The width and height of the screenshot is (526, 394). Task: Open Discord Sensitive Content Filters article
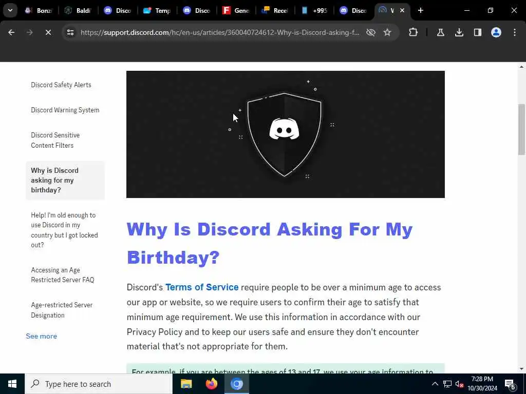pyautogui.click(x=55, y=140)
